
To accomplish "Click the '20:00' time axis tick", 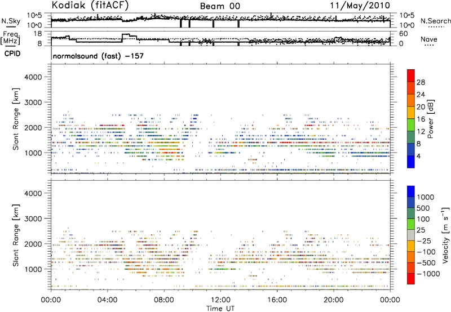I will (334, 300).
